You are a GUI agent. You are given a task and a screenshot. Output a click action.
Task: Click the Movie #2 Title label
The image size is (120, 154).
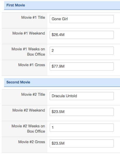click(x=33, y=95)
